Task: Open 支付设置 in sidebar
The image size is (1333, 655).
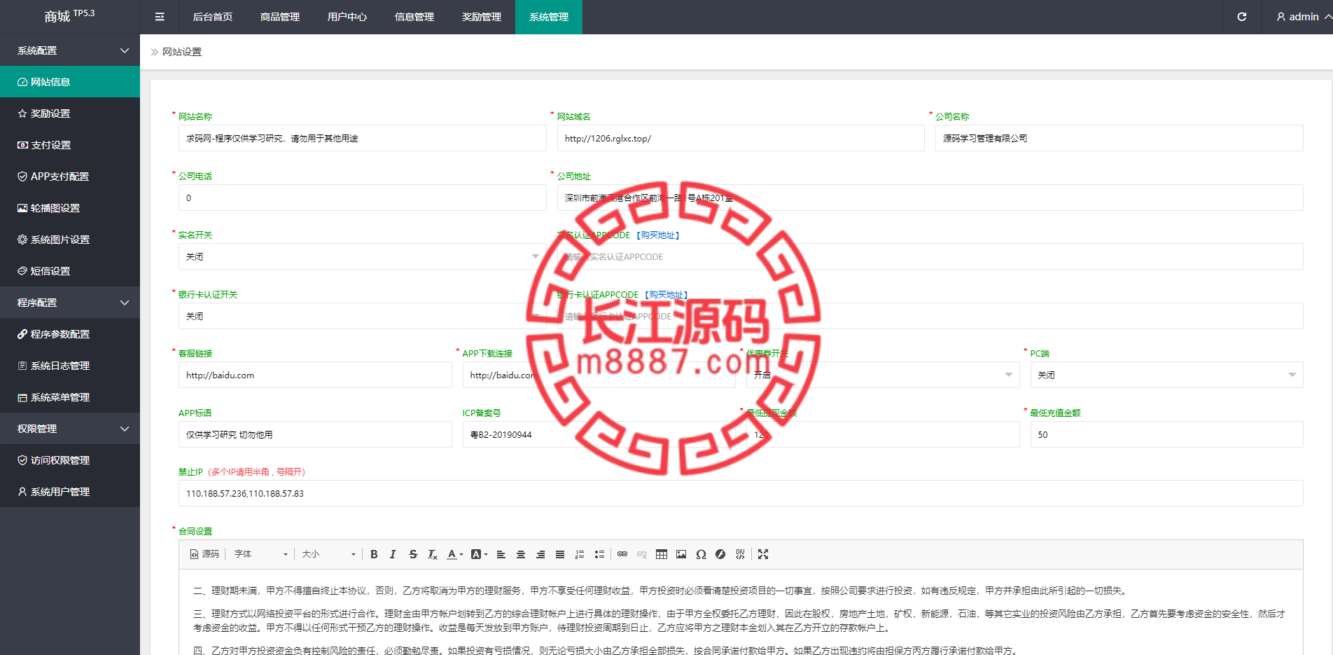Action: (70, 145)
